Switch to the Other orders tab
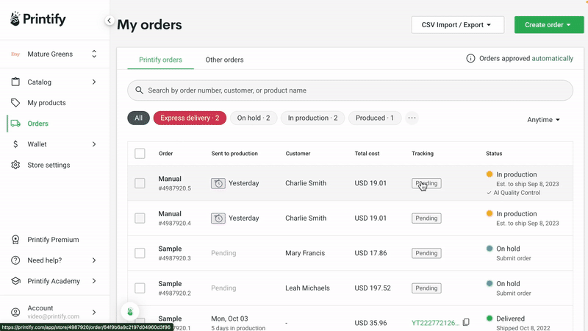Image resolution: width=588 pixels, height=331 pixels. 224,60
